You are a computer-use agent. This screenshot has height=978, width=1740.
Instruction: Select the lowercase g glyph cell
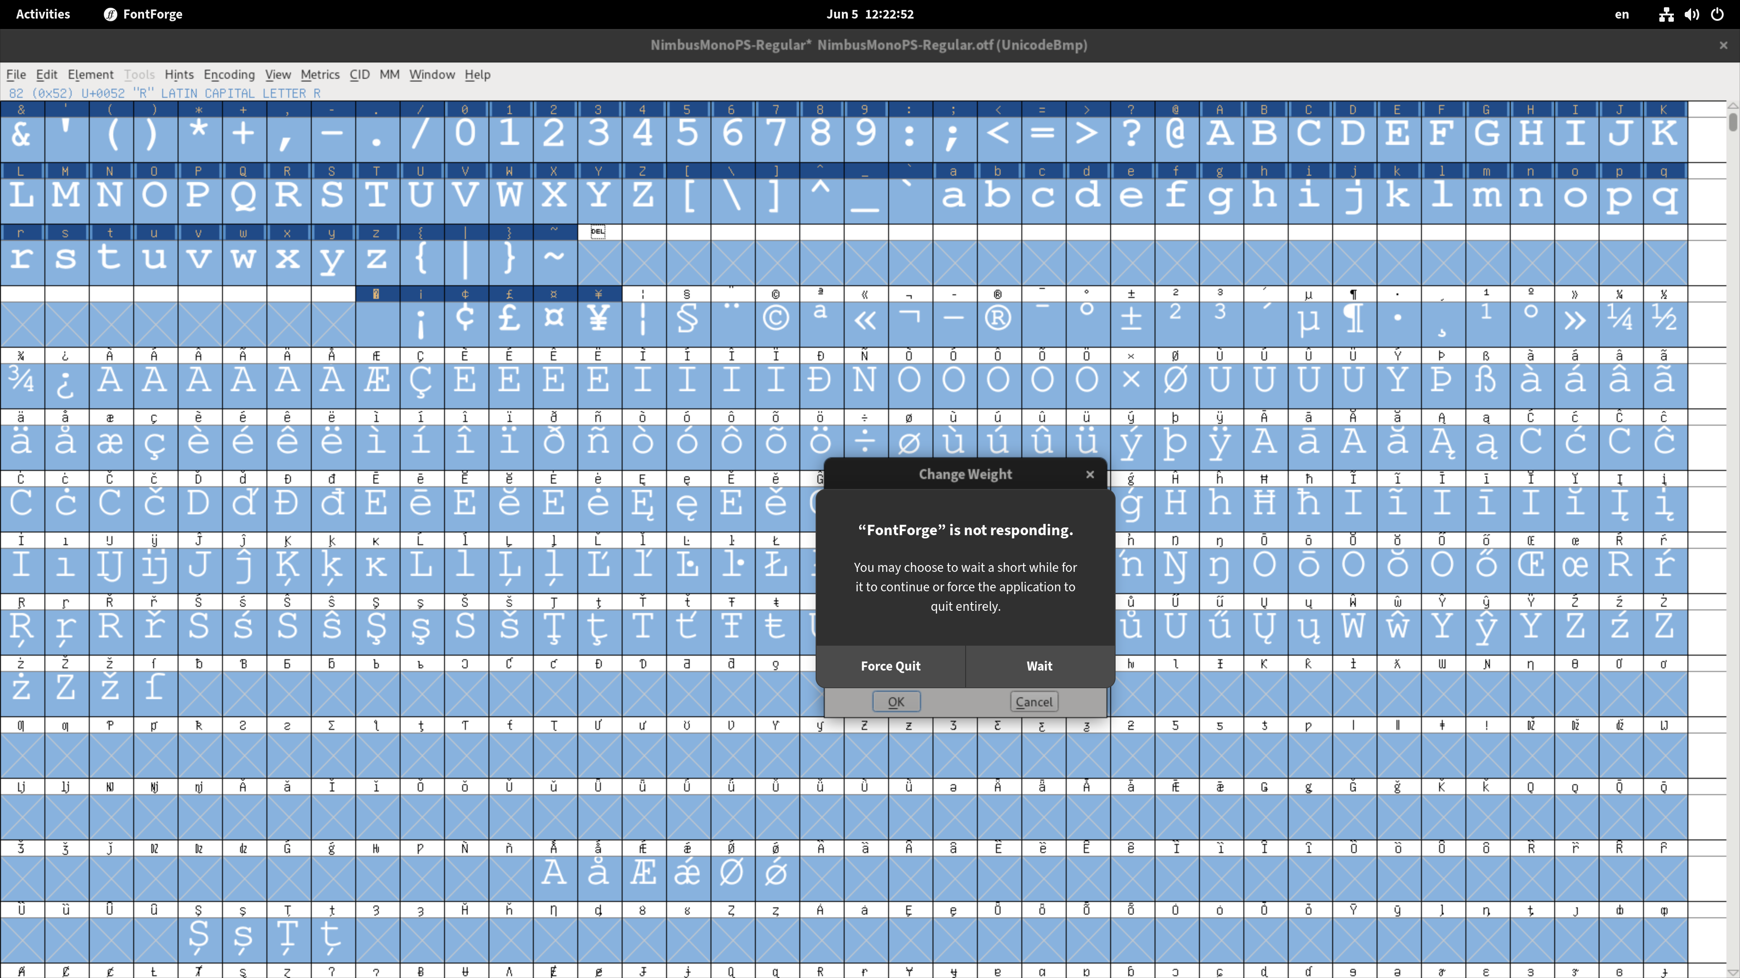tap(1219, 194)
